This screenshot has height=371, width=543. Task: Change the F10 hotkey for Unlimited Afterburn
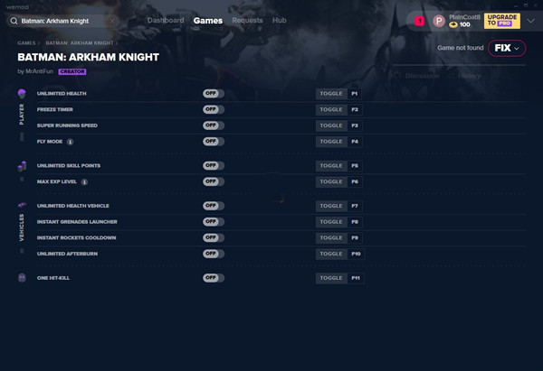pyautogui.click(x=356, y=254)
